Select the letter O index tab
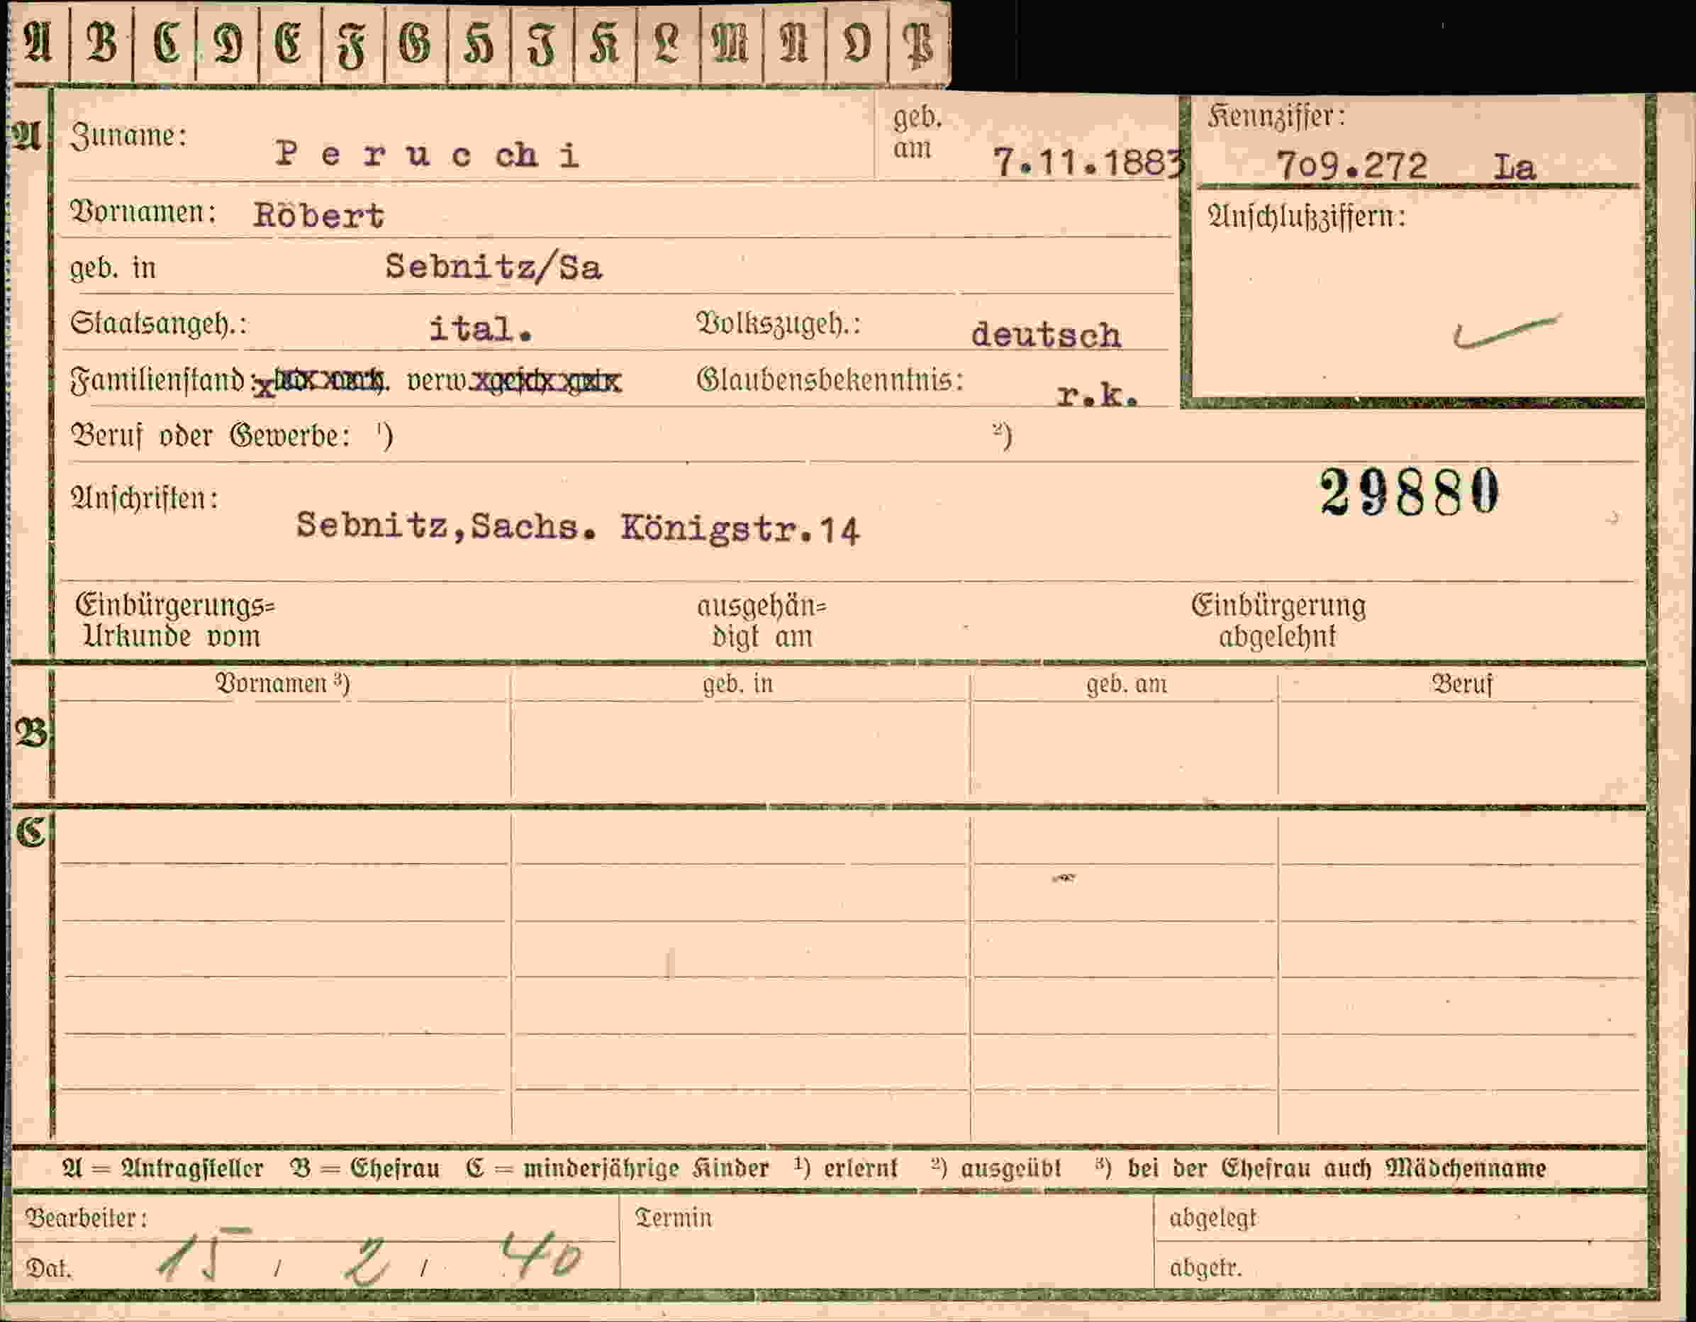This screenshot has height=1322, width=1696. (857, 43)
